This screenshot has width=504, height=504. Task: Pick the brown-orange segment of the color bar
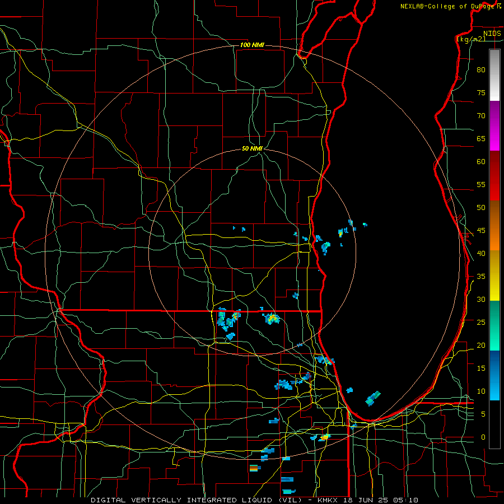[494, 225]
